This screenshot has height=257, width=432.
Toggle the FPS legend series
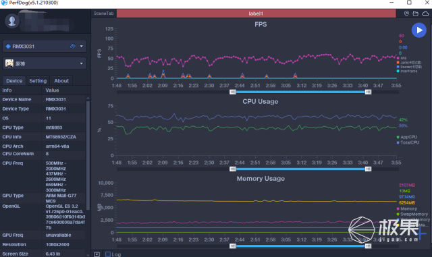pos(402,59)
